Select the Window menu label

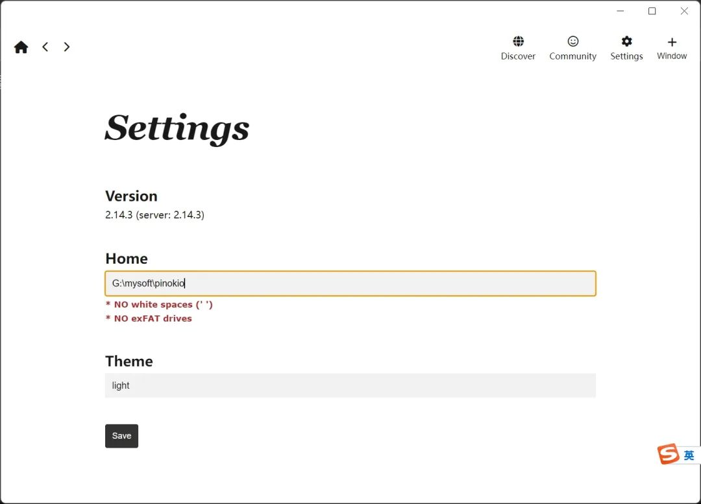click(672, 56)
